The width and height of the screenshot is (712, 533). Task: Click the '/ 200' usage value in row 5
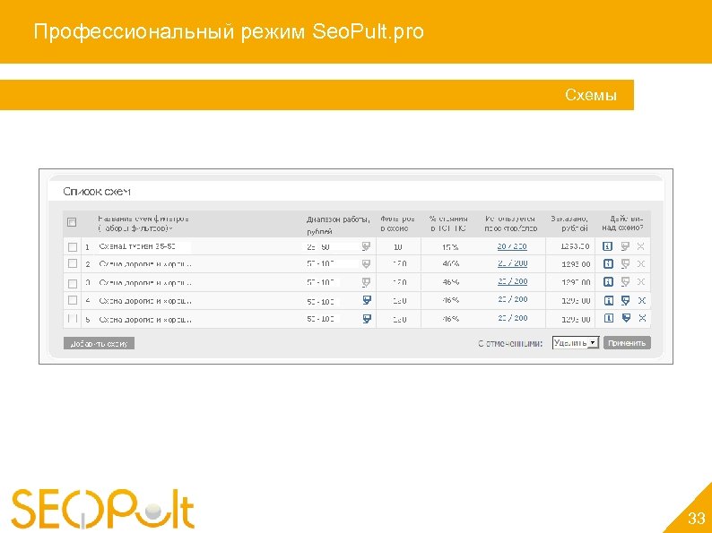pos(512,318)
